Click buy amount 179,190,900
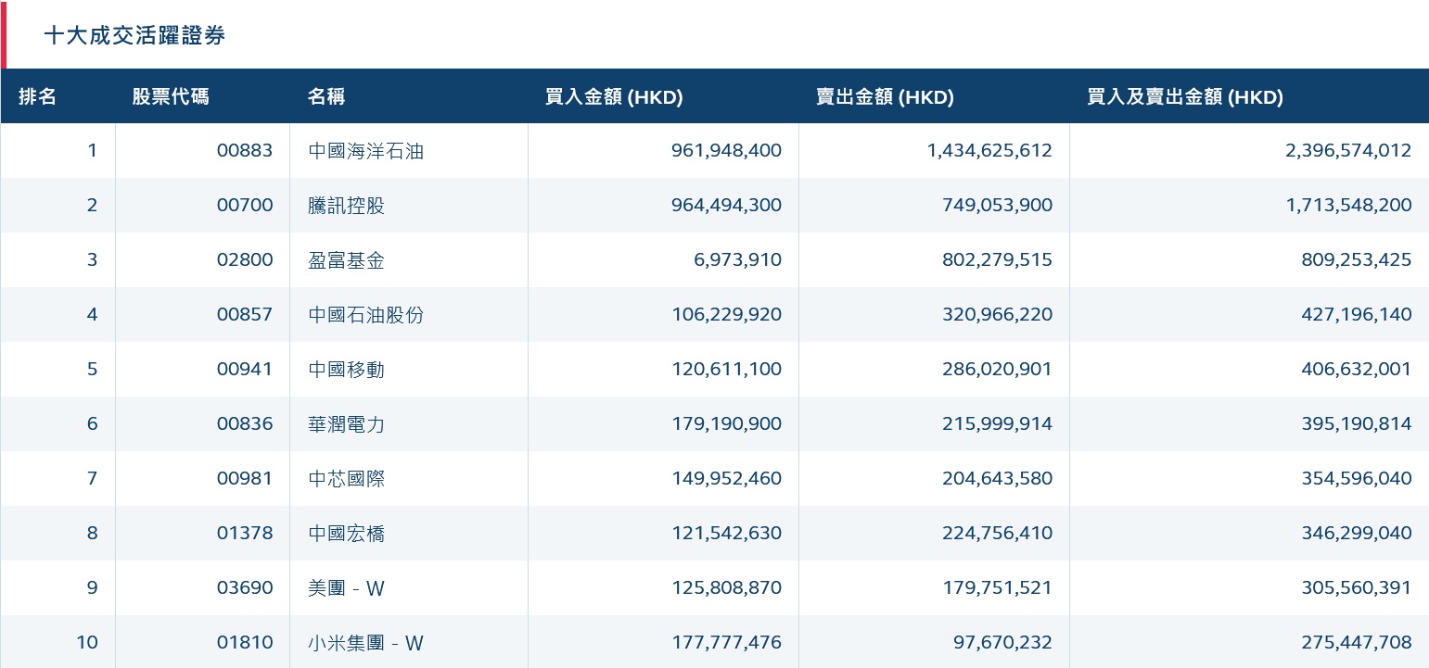Screen dimensions: 1429x668 (x=726, y=423)
